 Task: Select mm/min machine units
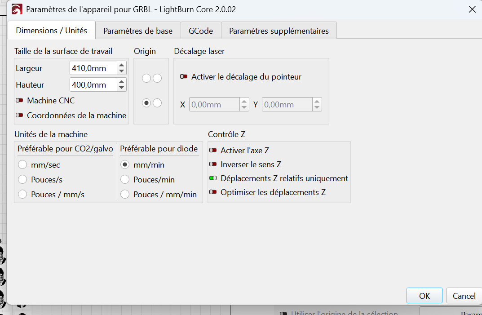click(x=125, y=164)
